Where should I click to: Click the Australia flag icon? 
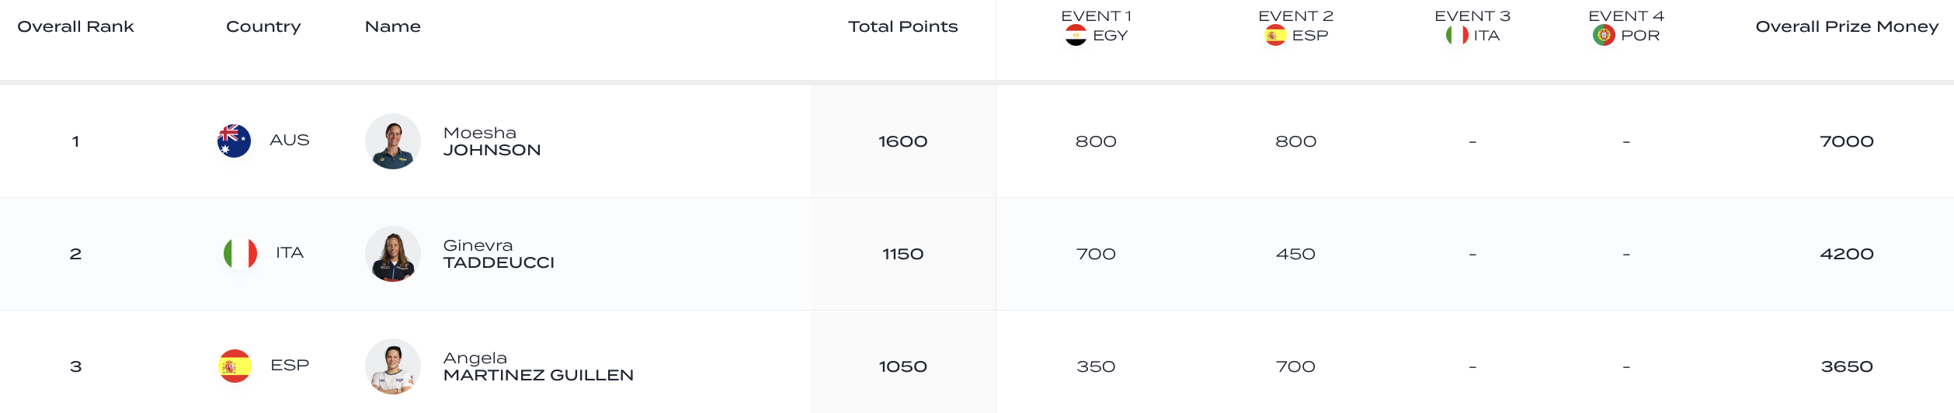click(234, 141)
